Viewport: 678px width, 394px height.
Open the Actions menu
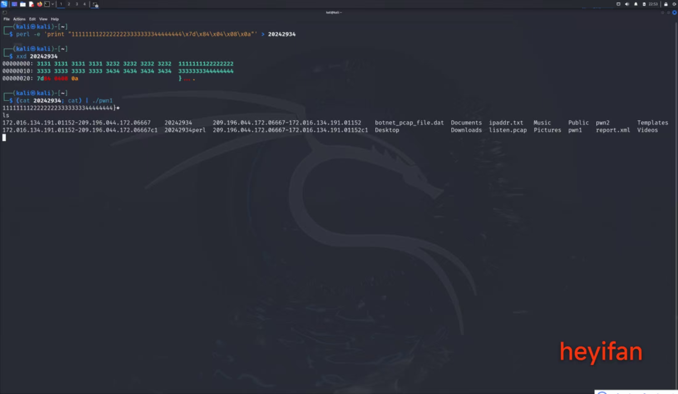[19, 19]
